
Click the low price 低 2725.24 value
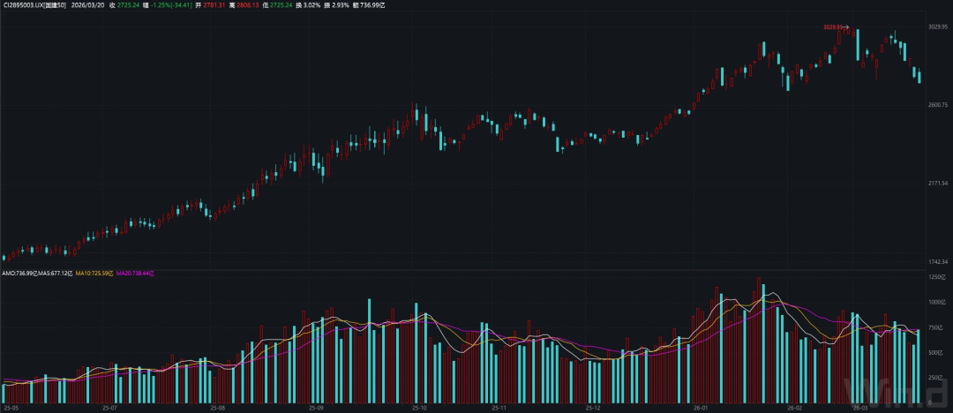277,5
